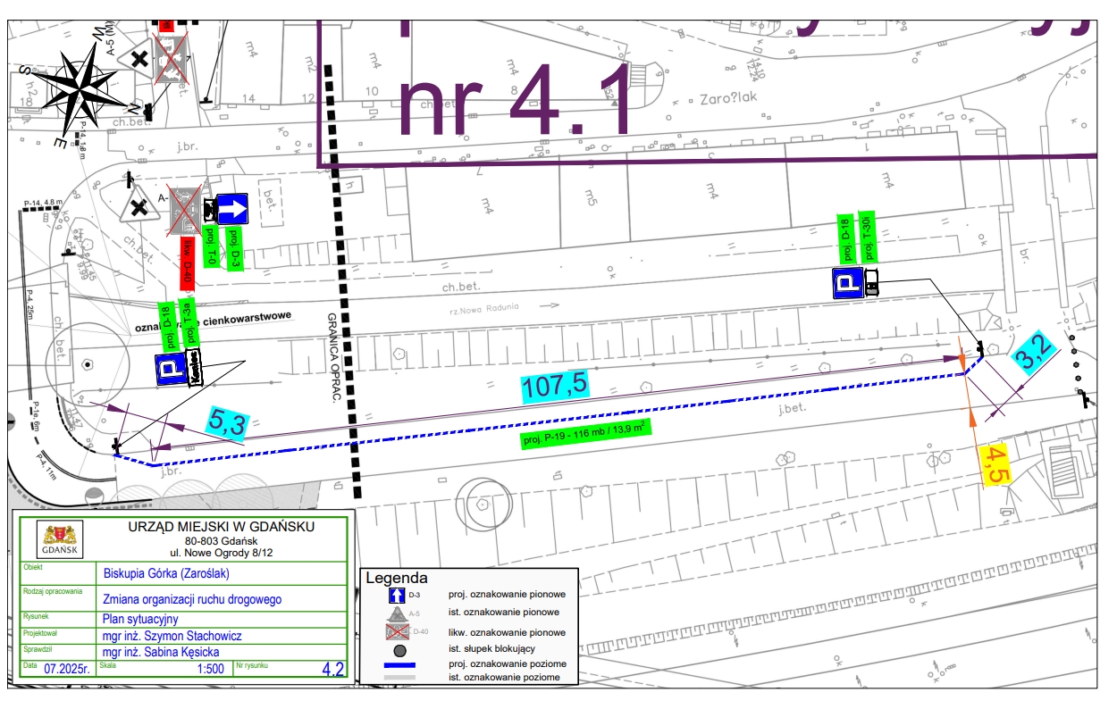The width and height of the screenshot is (1117, 709).
Task: Click the crossed-out D-40 sign in the Legenda
Action: (x=399, y=631)
